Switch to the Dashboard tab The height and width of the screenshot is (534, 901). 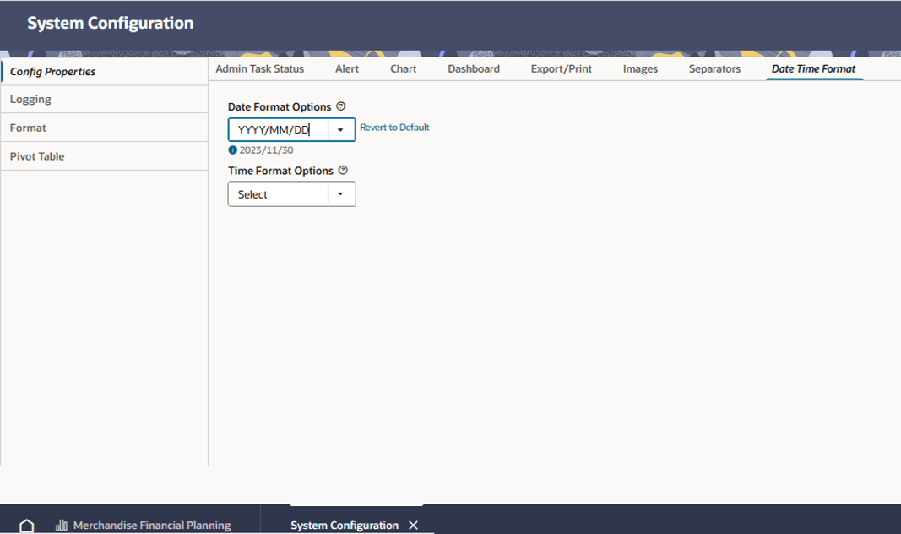[474, 69]
